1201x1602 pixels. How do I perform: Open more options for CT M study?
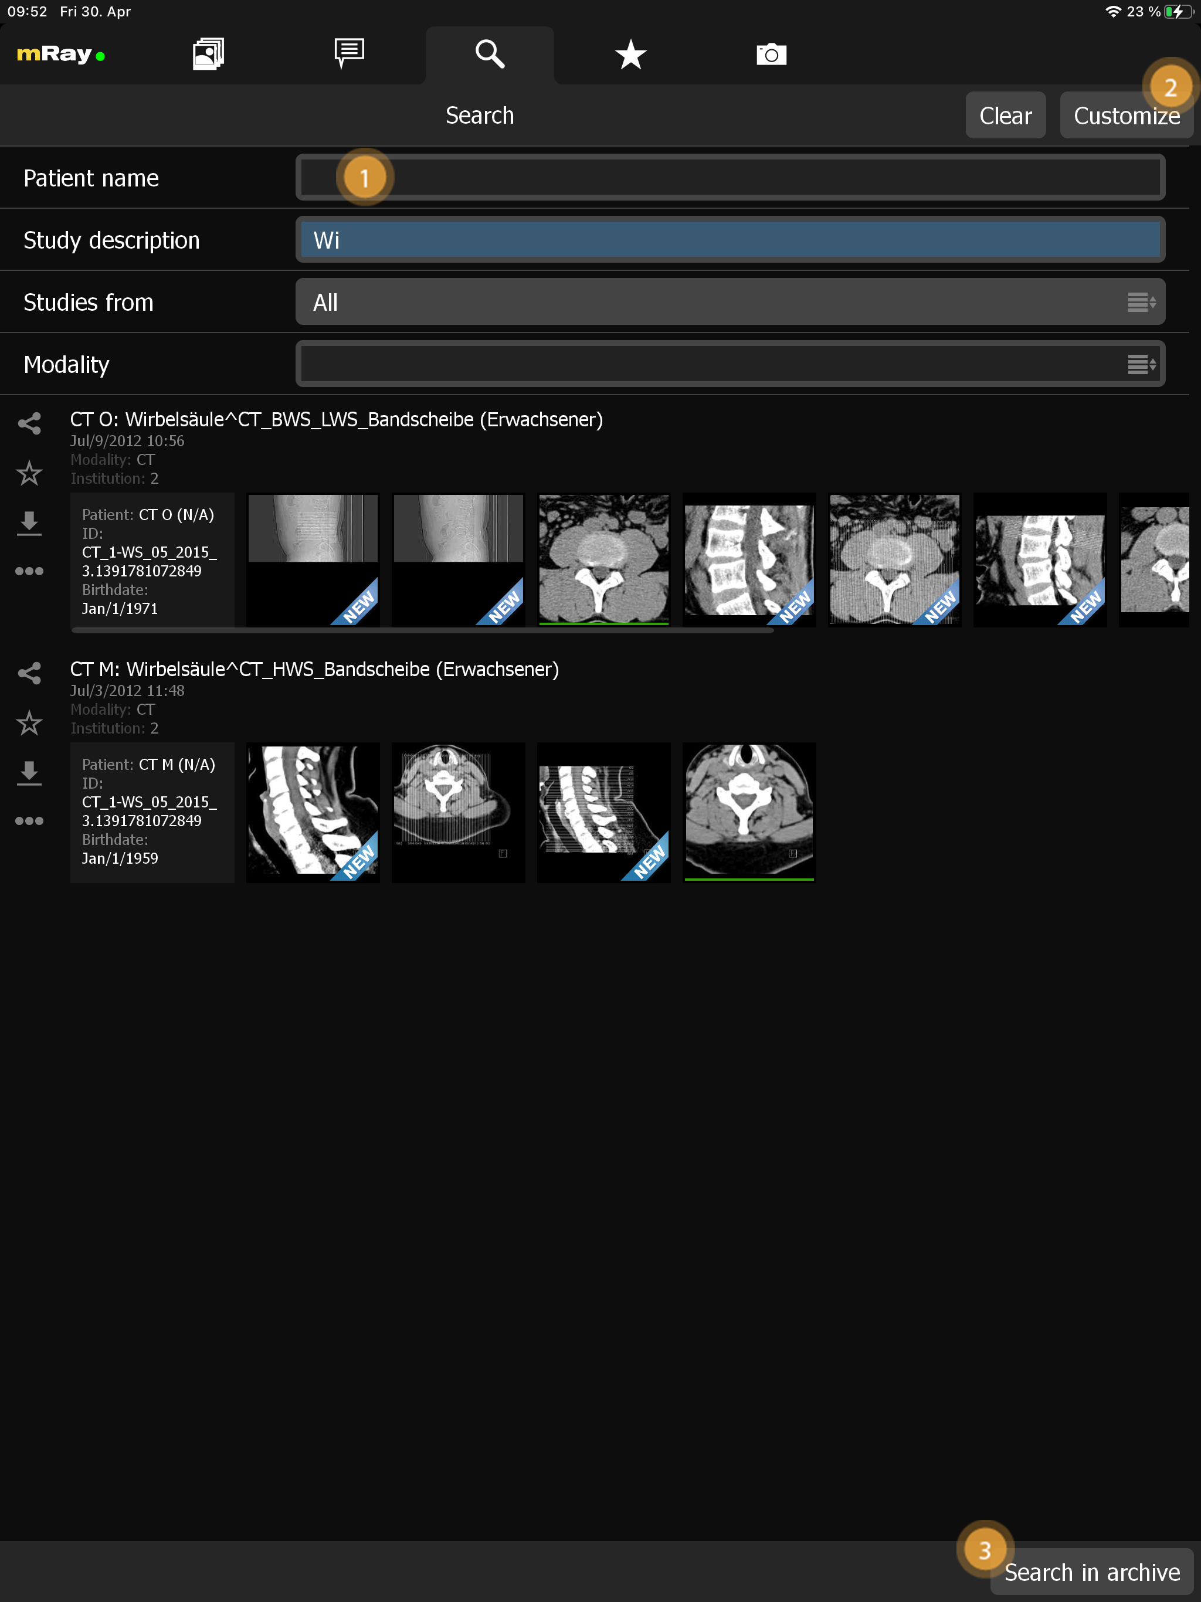pos(29,822)
